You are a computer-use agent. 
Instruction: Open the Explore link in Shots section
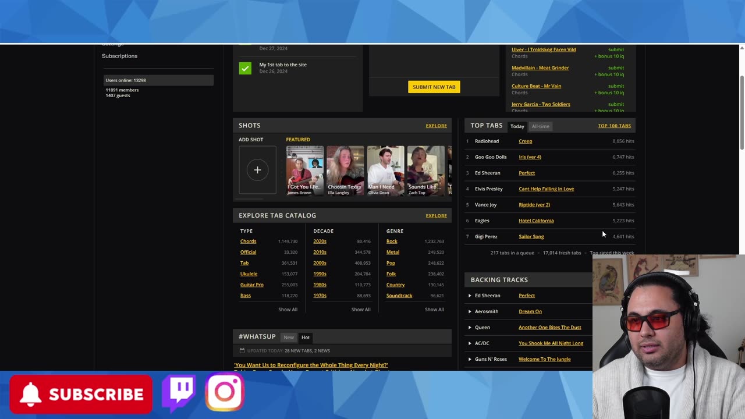(x=436, y=126)
